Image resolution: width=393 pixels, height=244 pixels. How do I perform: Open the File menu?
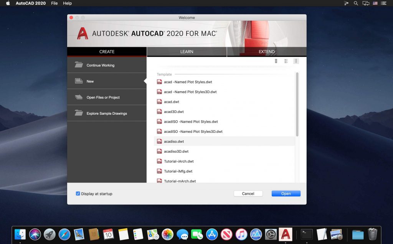click(x=54, y=3)
